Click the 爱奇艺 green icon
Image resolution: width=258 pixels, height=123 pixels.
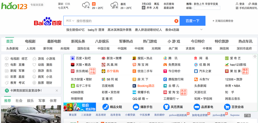227,58
